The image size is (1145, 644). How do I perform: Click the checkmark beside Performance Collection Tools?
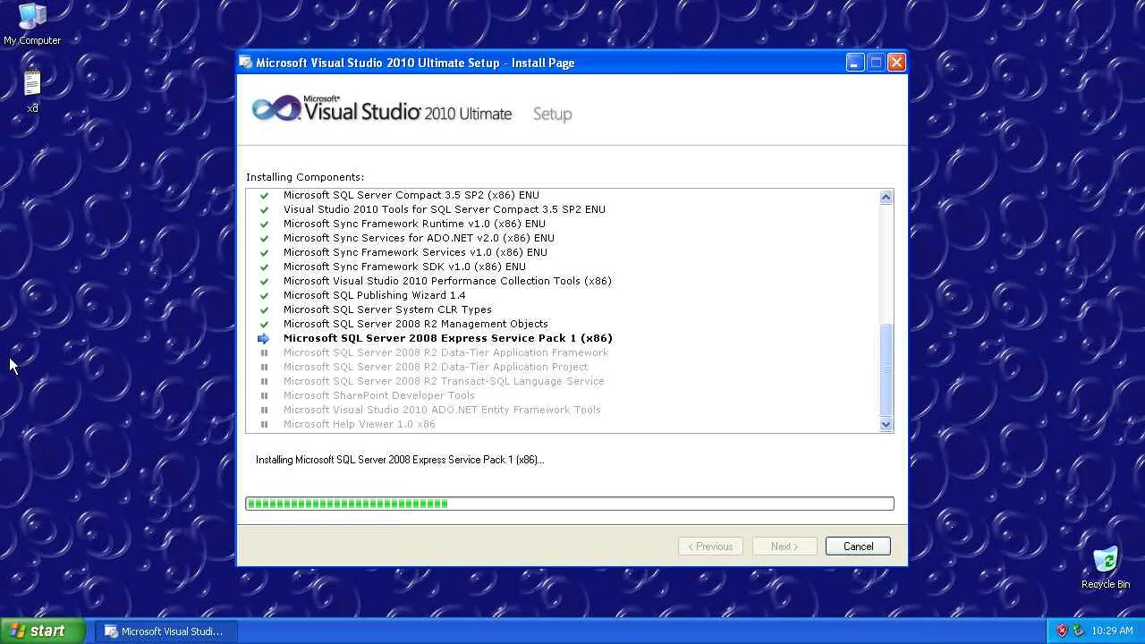(264, 281)
